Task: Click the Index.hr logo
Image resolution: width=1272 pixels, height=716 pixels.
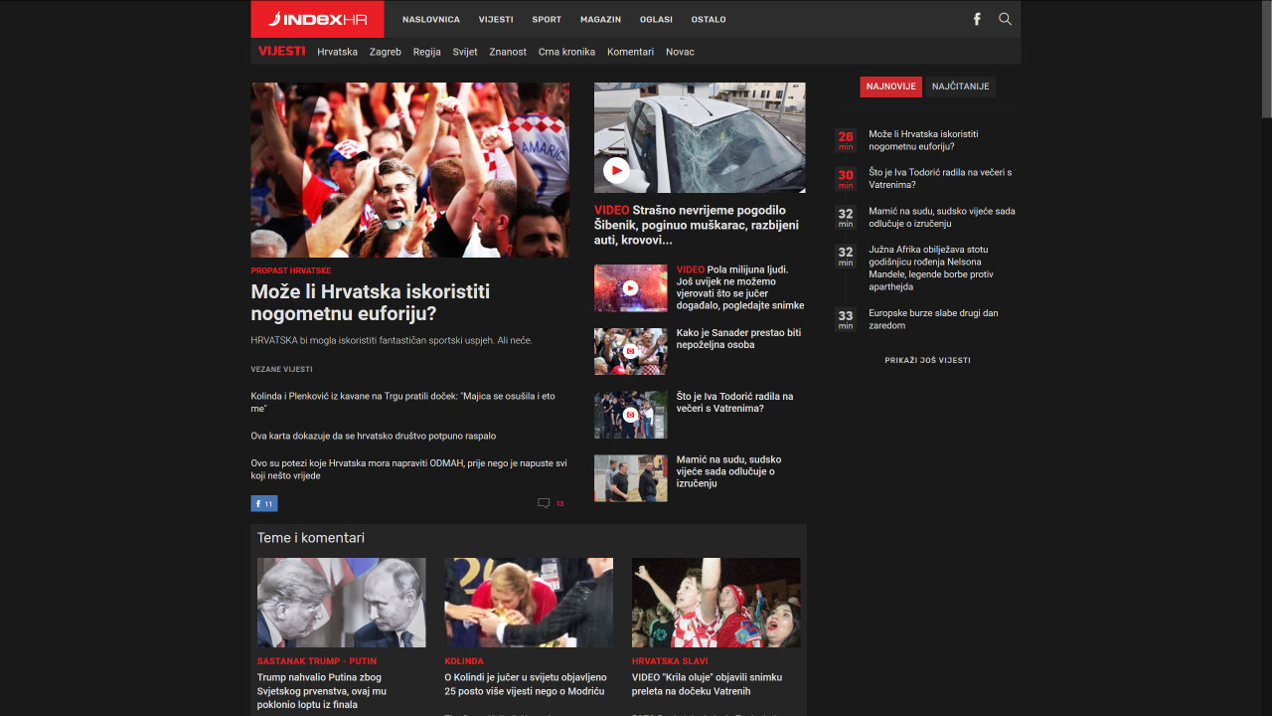Action: tap(317, 19)
